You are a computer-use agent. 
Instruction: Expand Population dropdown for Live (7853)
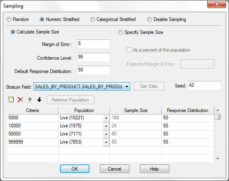pyautogui.click(x=106, y=142)
